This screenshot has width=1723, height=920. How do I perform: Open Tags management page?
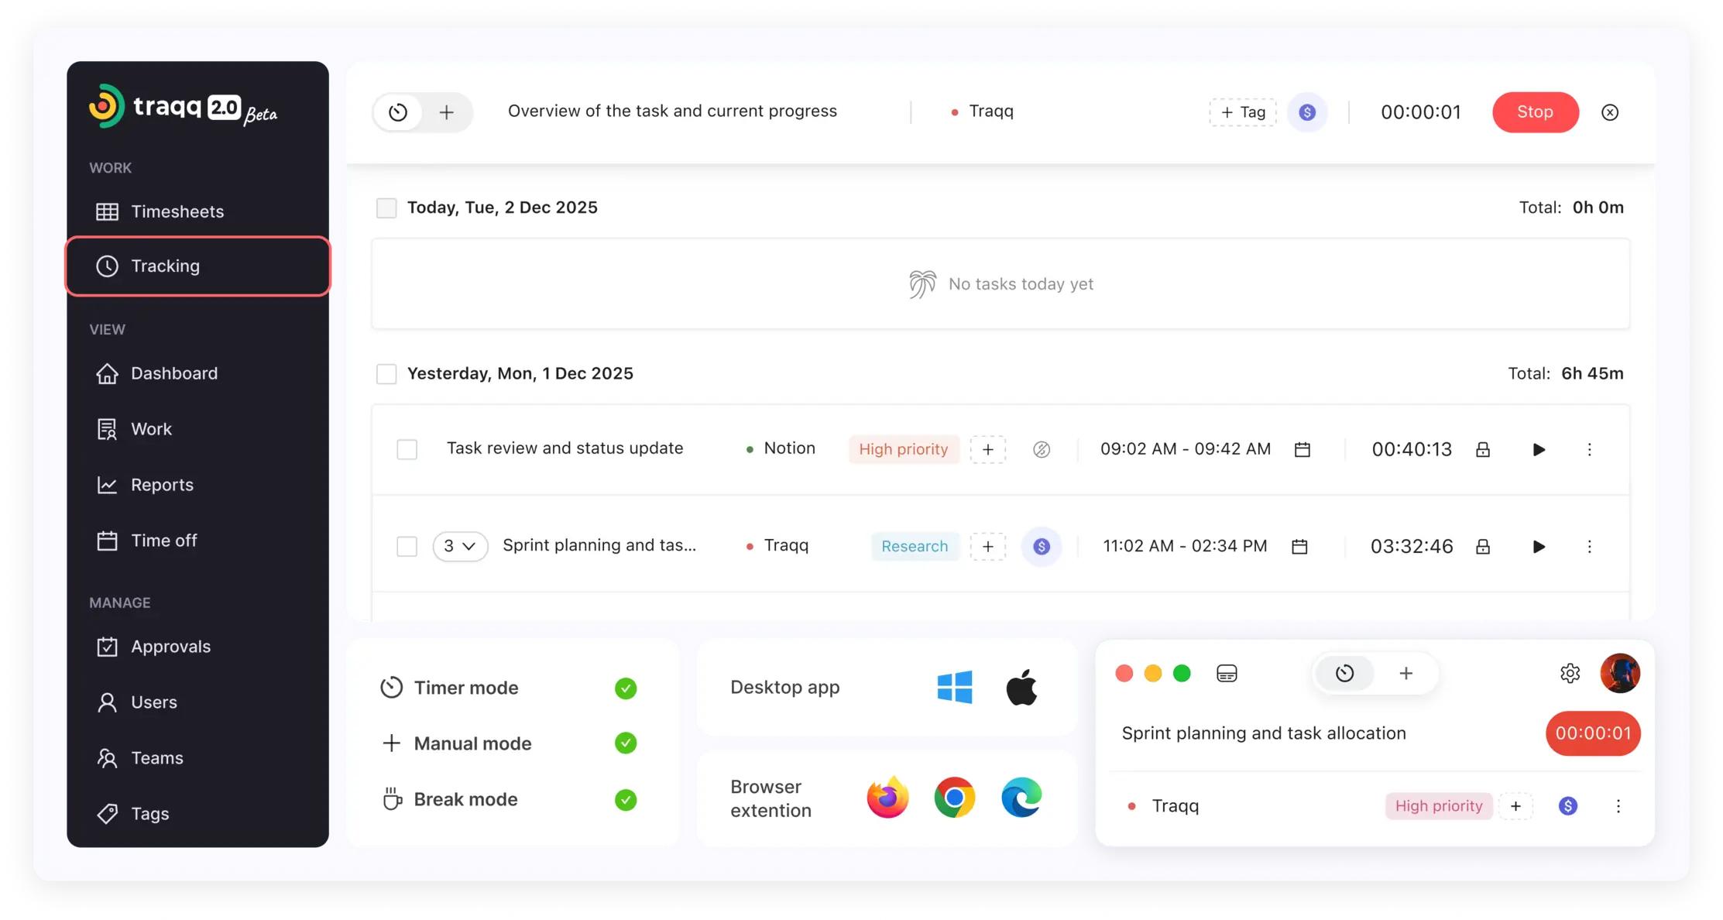click(x=132, y=814)
